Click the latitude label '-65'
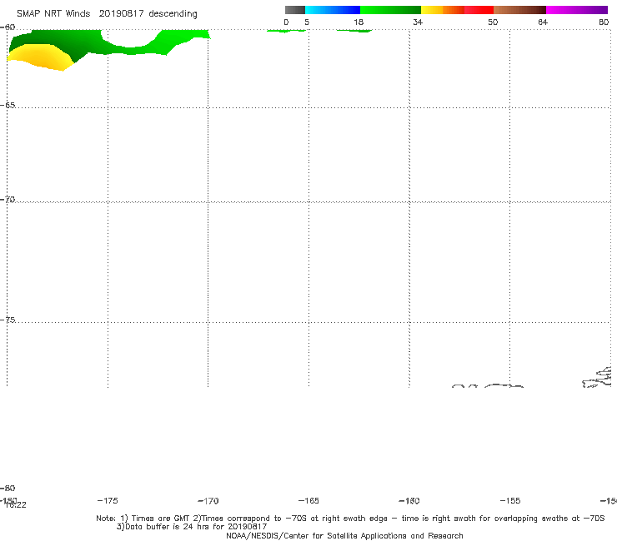Screen dimensions: 617x541 pyautogui.click(x=8, y=106)
